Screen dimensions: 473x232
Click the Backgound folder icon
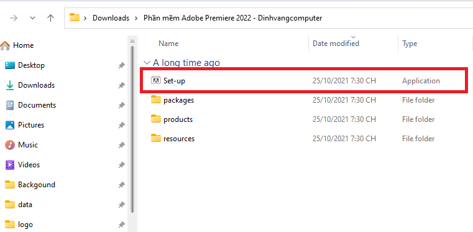[10, 184]
